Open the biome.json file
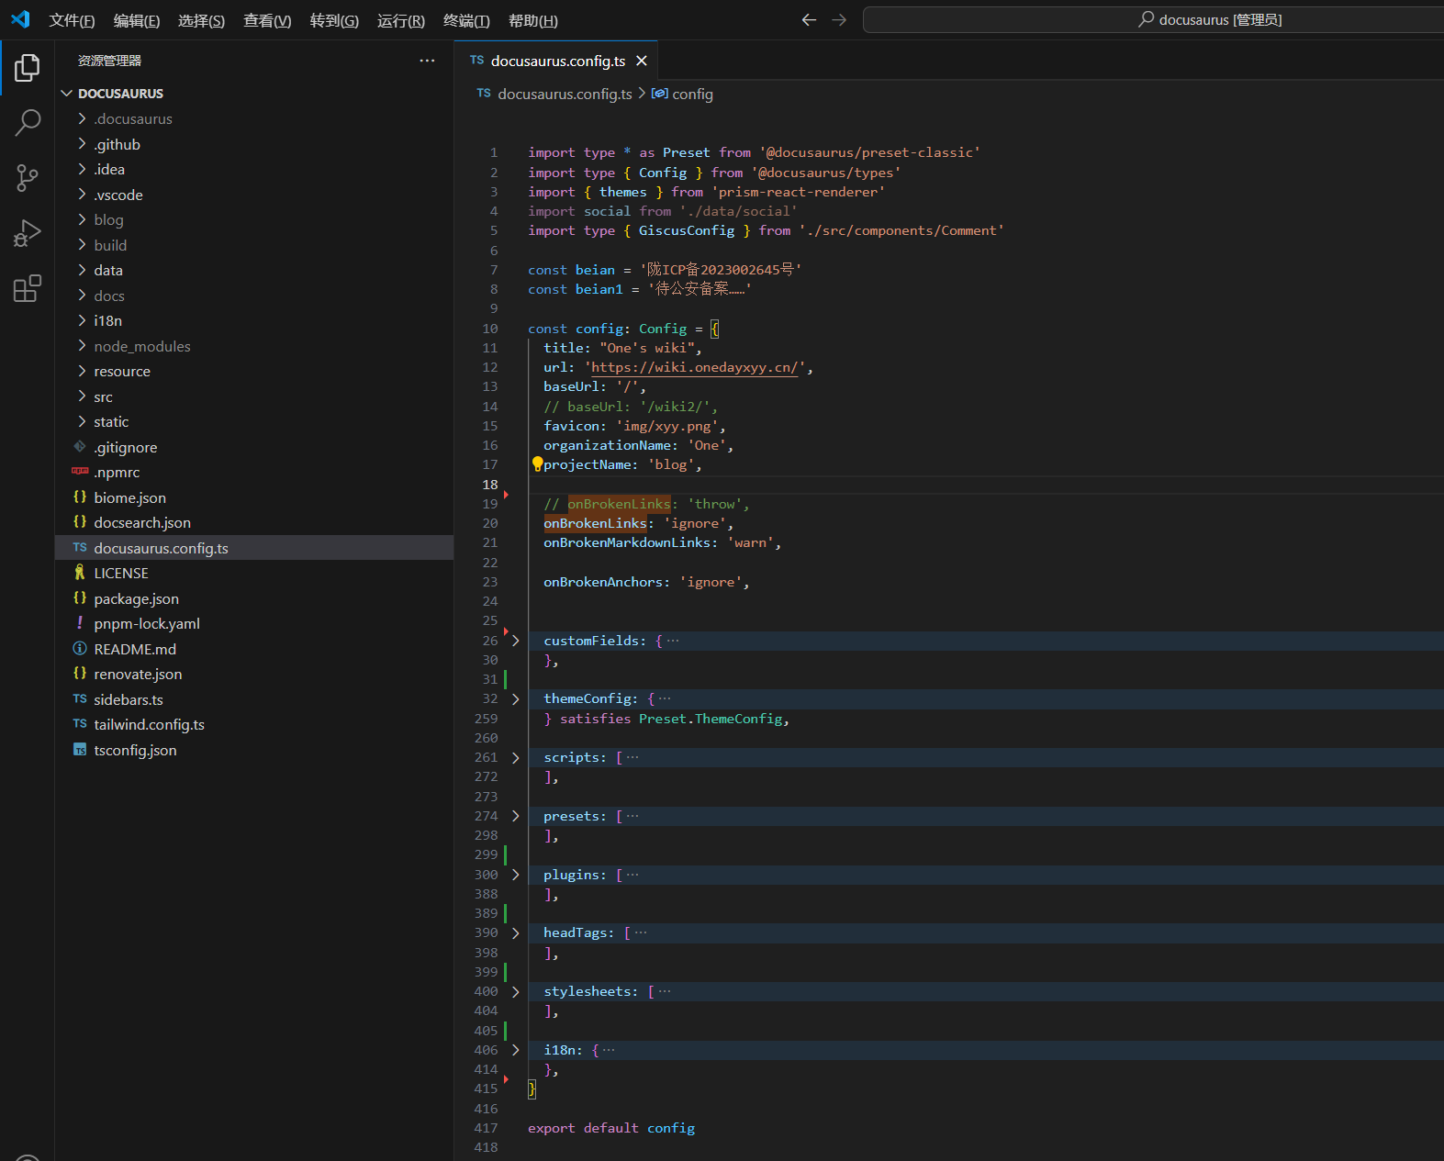The width and height of the screenshot is (1444, 1161). [254, 497]
